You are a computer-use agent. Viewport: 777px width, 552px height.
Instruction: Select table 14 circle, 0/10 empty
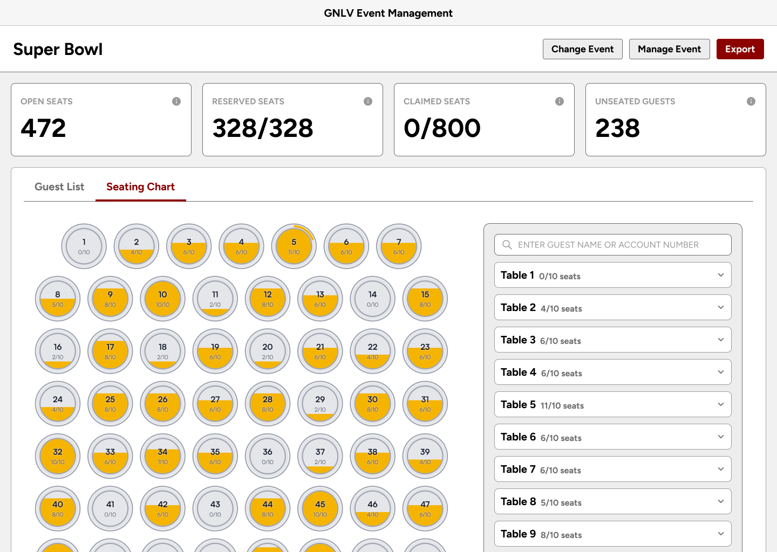[x=373, y=299]
